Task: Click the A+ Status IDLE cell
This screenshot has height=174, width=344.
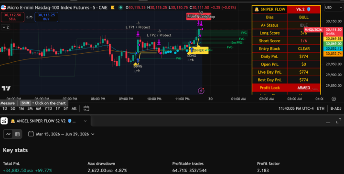Action: (x=304, y=25)
